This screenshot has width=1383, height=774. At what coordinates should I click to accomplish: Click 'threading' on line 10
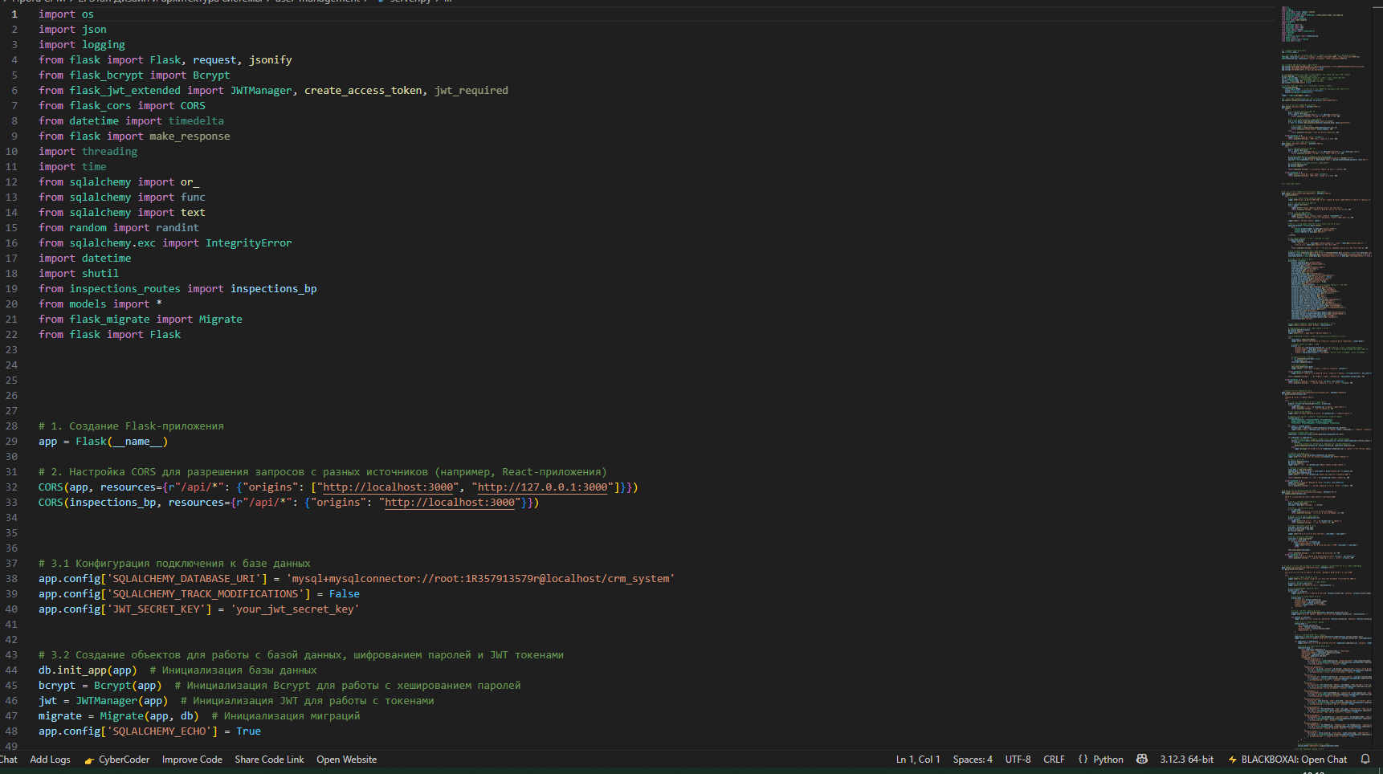tap(109, 152)
